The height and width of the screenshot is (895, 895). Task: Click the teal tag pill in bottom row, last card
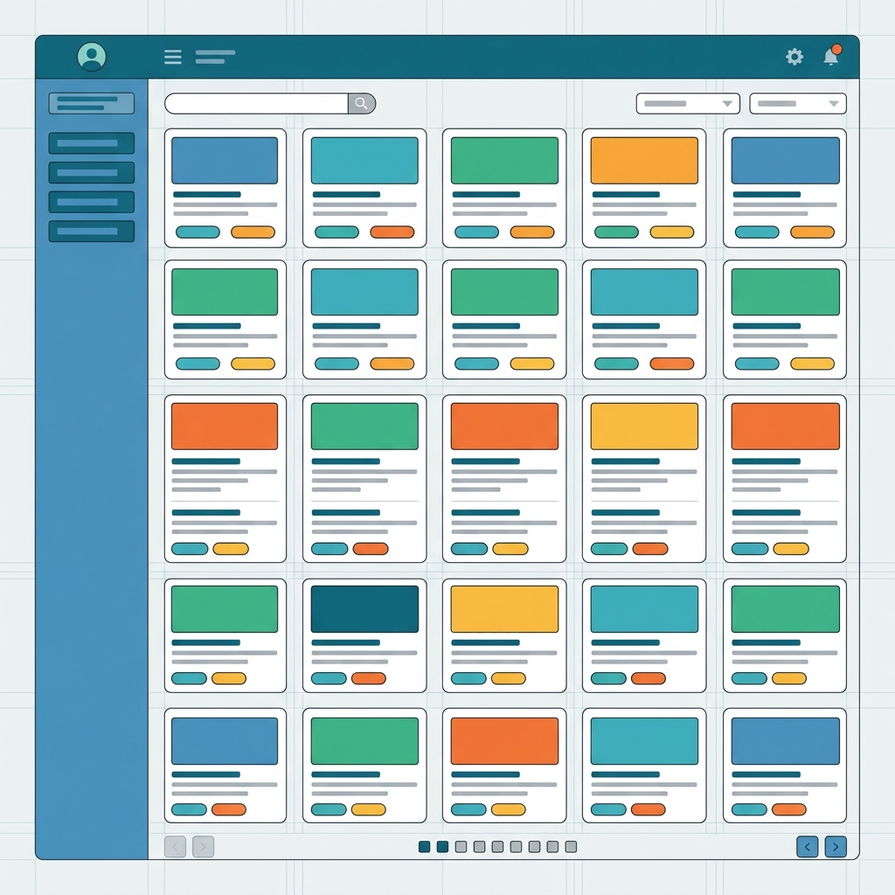[749, 809]
